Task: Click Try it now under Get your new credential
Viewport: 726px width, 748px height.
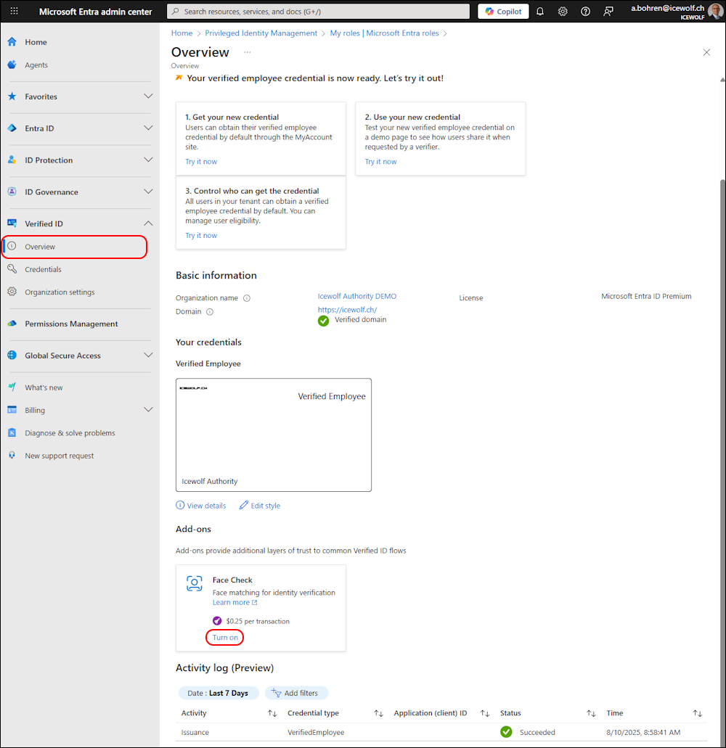Action: tap(201, 162)
